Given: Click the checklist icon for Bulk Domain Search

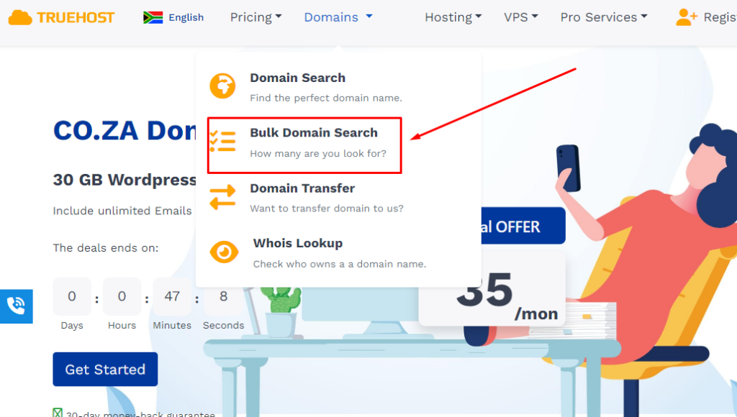Looking at the screenshot, I should click(x=223, y=142).
